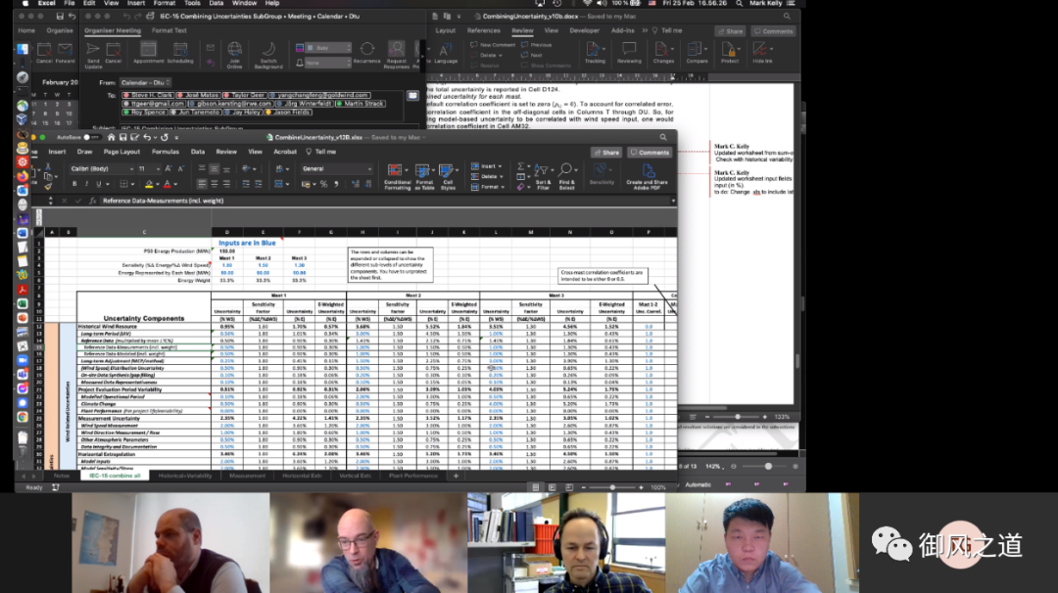The width and height of the screenshot is (1058, 593).
Task: Select Page Layout view in Excel status bar
Action: pyautogui.click(x=552, y=487)
